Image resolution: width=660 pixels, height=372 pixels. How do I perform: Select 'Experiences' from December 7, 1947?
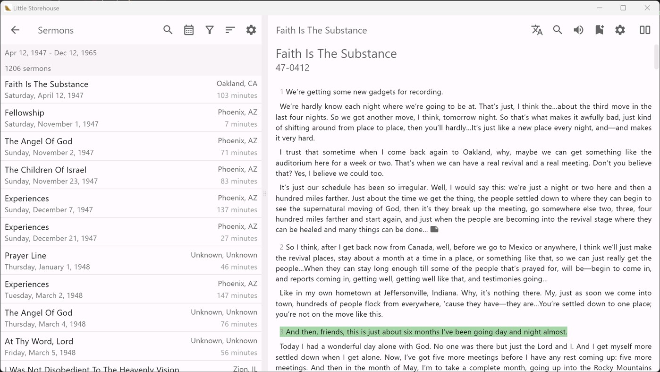[131, 204]
